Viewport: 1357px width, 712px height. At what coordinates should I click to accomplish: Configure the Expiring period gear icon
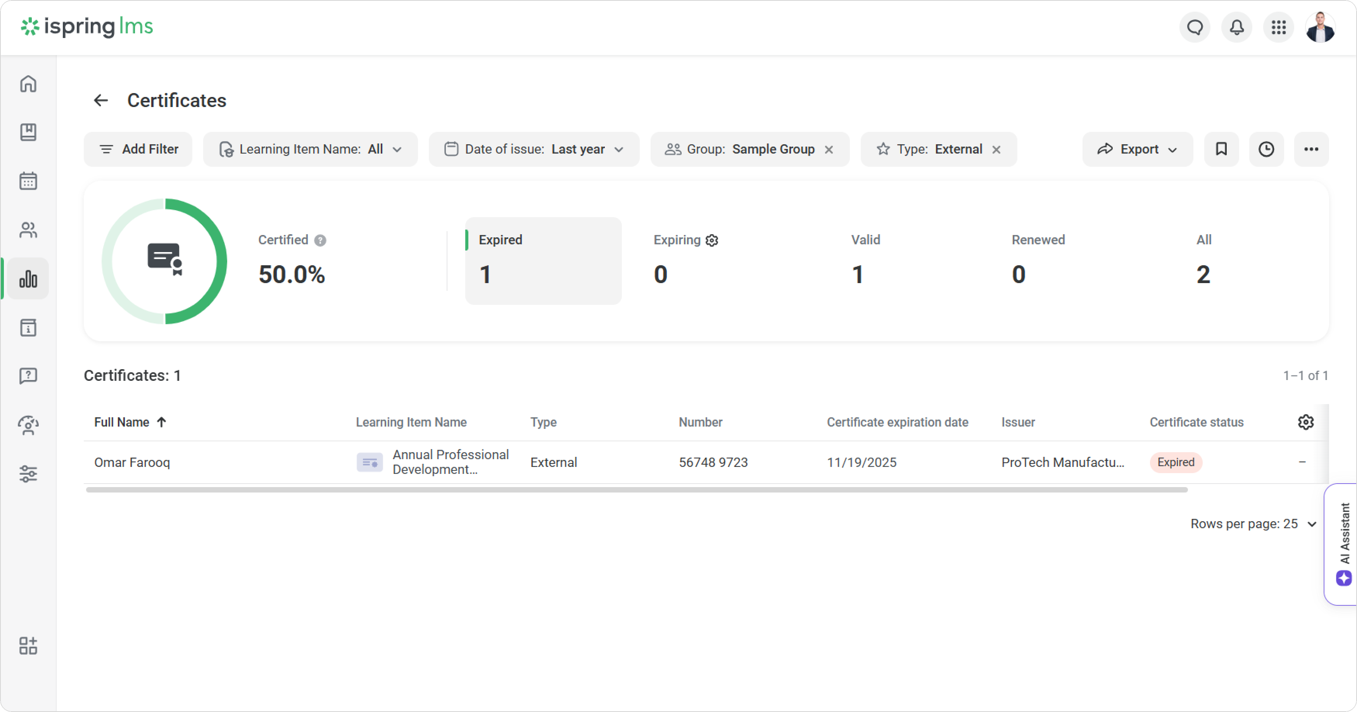(712, 240)
